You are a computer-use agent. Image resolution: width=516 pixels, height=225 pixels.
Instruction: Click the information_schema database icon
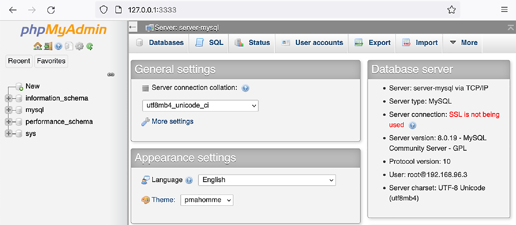click(x=19, y=98)
